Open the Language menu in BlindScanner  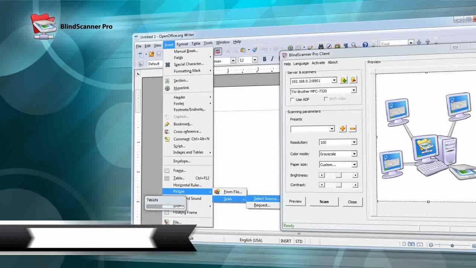pyautogui.click(x=301, y=64)
